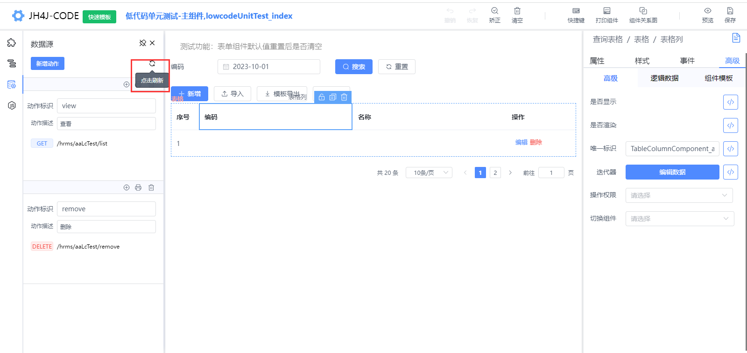The height and width of the screenshot is (353, 747).
Task: Click the 唯一标识 TableColumnComponent field
Action: pos(672,149)
